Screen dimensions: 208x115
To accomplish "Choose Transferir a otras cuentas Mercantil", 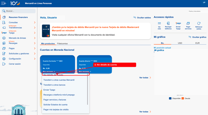I will 59,80.
